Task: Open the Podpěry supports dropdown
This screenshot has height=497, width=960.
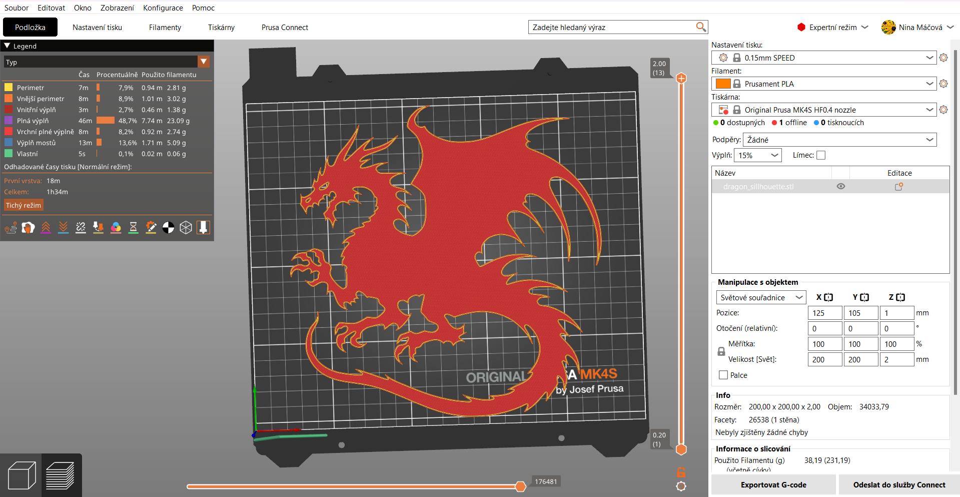Action: pyautogui.click(x=839, y=140)
